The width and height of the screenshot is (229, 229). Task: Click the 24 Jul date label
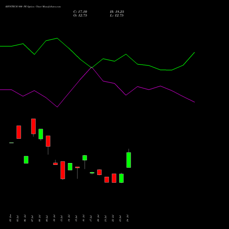click(128, 218)
